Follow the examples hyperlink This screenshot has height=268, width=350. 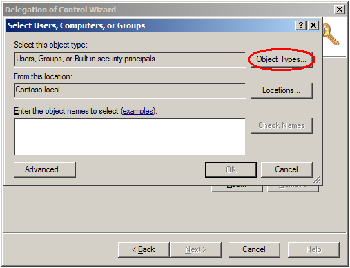point(137,111)
